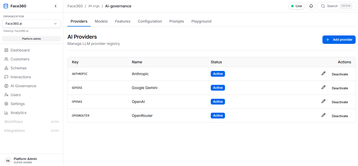Click the Users icon in sidebar
Image resolution: width=358 pixels, height=166 pixels.
[6, 95]
